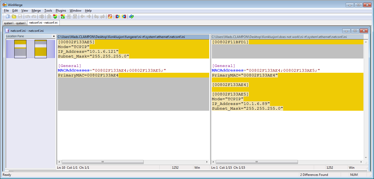374x179 pixels.
Task: Open Options via the wrench icon
Action: coord(110,16)
